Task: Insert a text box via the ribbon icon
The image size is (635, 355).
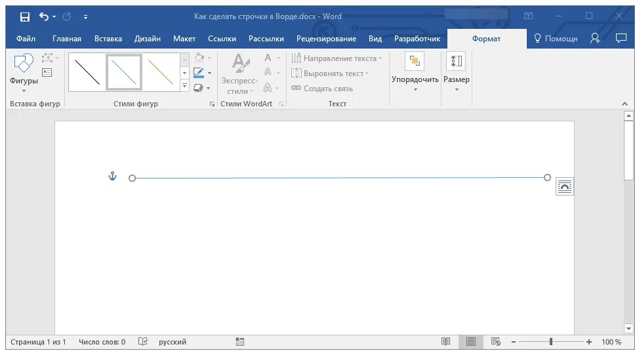Action: 47,73
